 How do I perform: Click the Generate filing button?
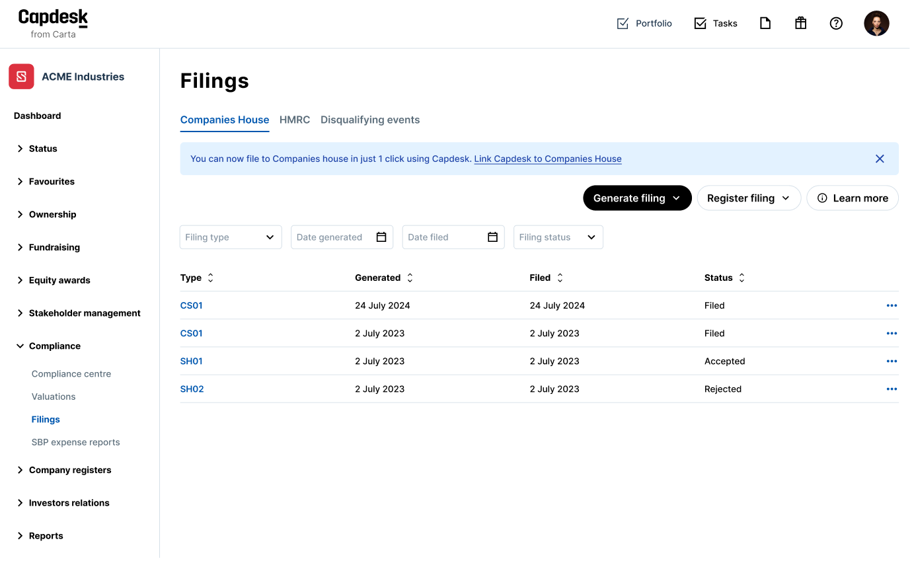[x=637, y=198]
